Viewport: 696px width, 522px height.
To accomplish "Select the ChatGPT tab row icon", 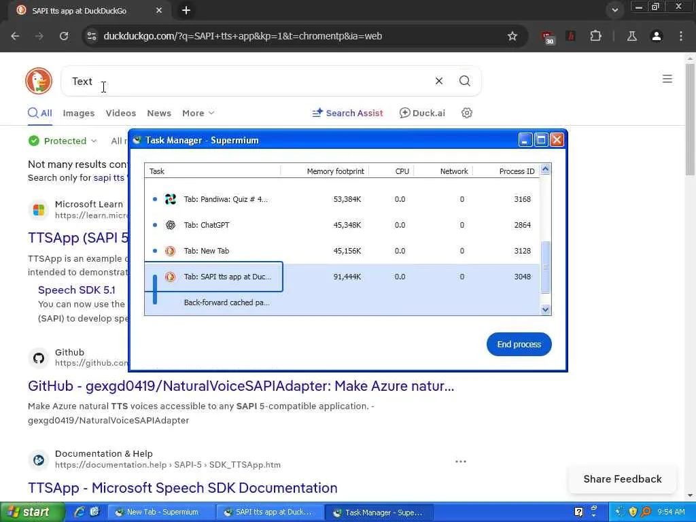I will (x=171, y=225).
